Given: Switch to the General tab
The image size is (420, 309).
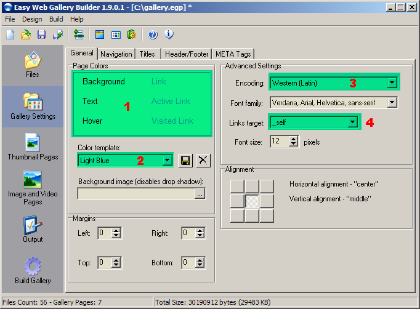Looking at the screenshot, I should 82,53.
